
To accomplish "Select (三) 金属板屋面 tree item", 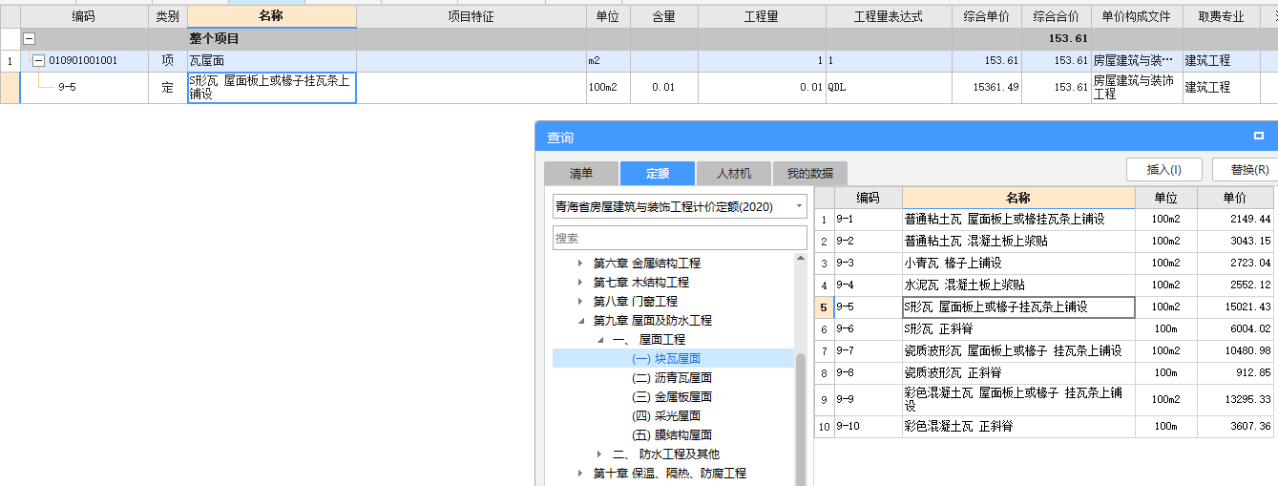I will 672,396.
